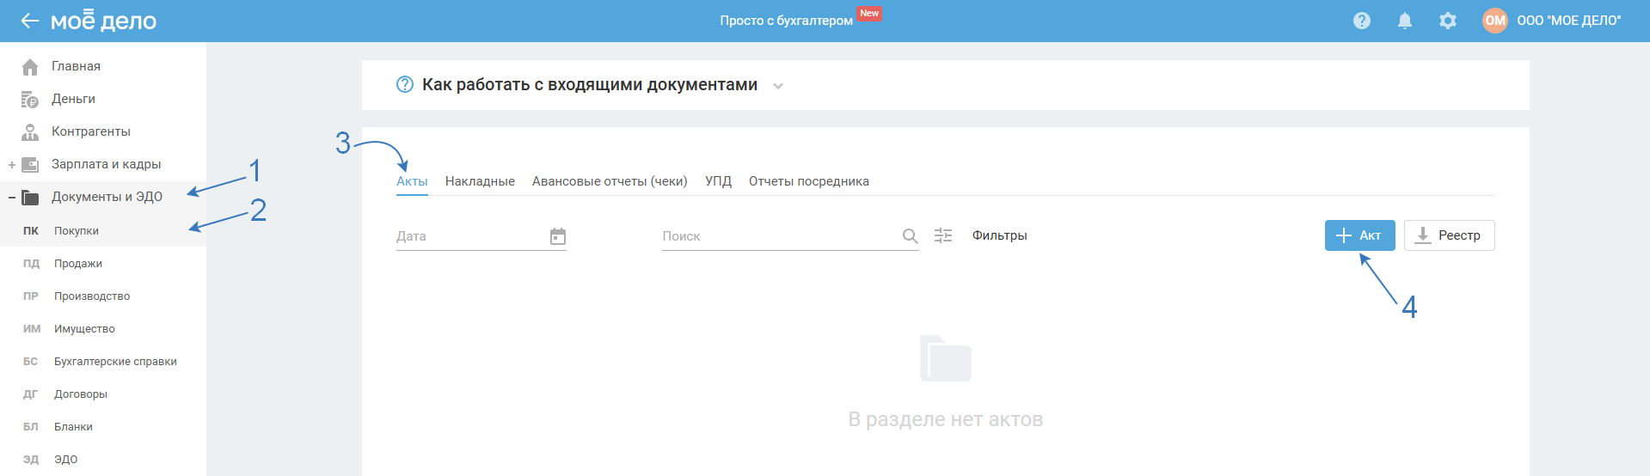This screenshot has width=1650, height=476.
Task: Open the filters slider icon
Action: click(943, 235)
